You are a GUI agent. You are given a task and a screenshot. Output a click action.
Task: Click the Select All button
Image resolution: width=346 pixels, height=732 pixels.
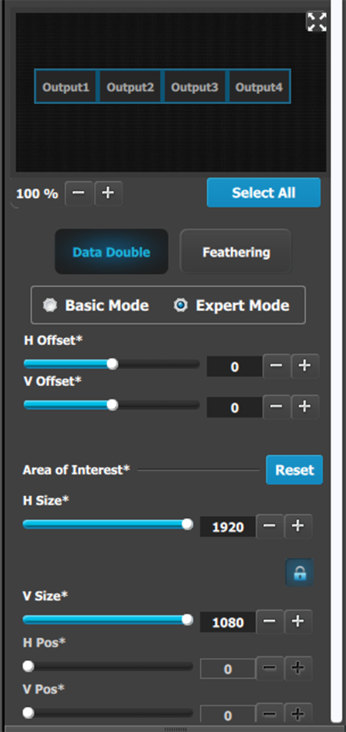click(263, 193)
